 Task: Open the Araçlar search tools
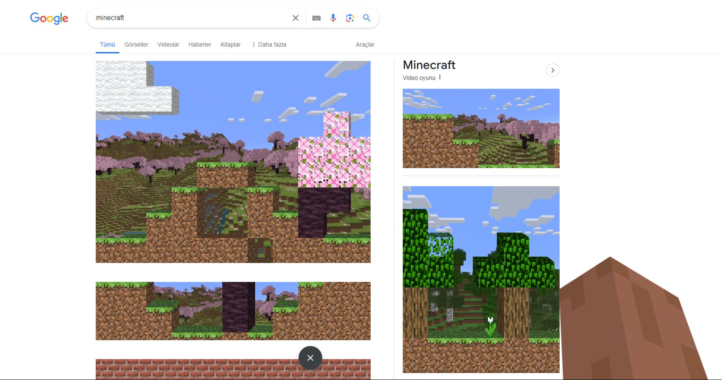coord(365,45)
